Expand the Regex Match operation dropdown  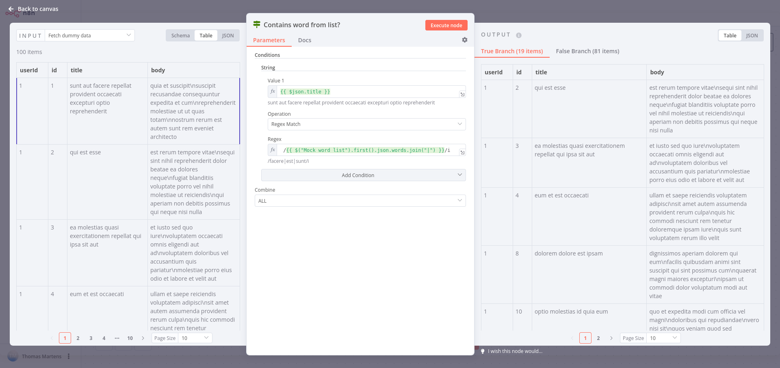pyautogui.click(x=366, y=124)
